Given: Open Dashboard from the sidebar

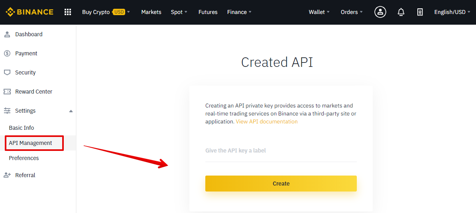Looking at the screenshot, I should pos(29,34).
